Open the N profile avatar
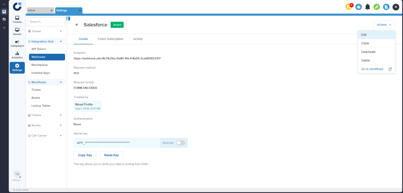Image resolution: width=403 pixels, height=193 pixels. pos(396,7)
